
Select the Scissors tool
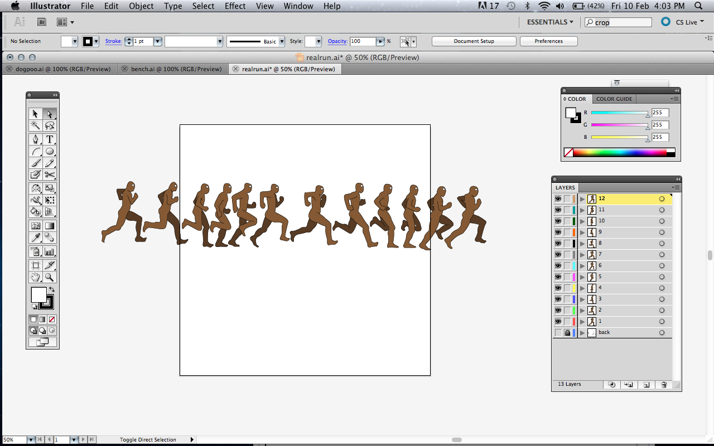coord(50,174)
